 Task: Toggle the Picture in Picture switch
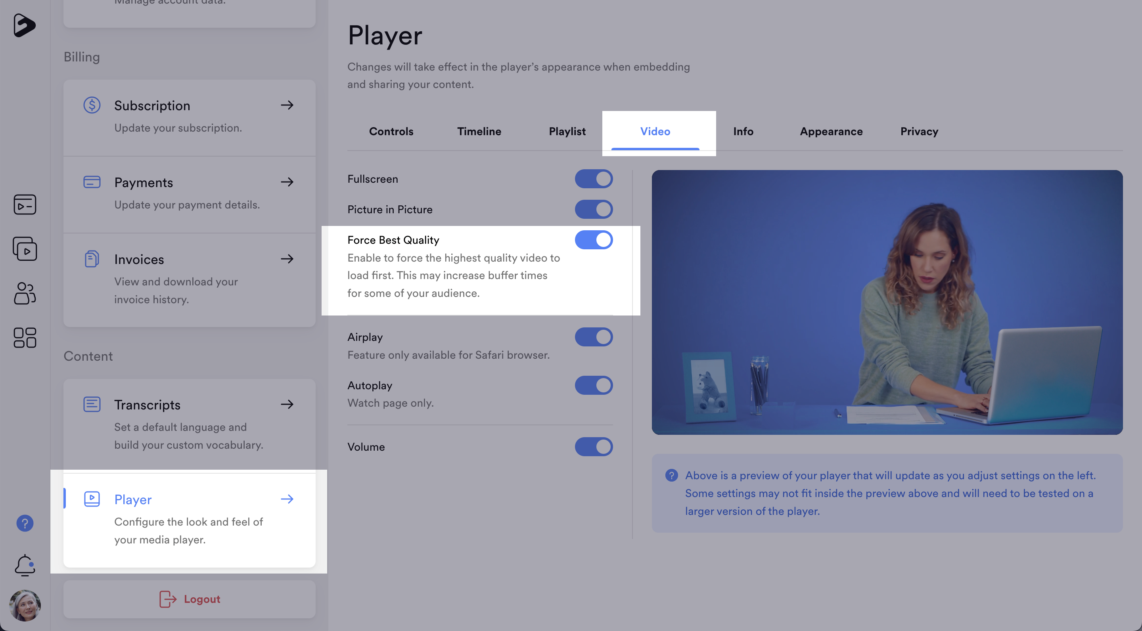click(594, 209)
